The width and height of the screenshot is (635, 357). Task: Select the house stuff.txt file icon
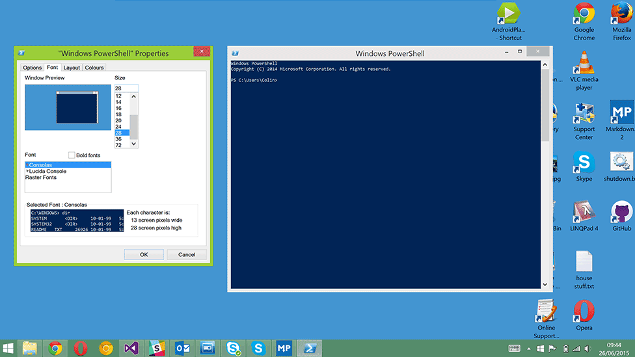[584, 270]
